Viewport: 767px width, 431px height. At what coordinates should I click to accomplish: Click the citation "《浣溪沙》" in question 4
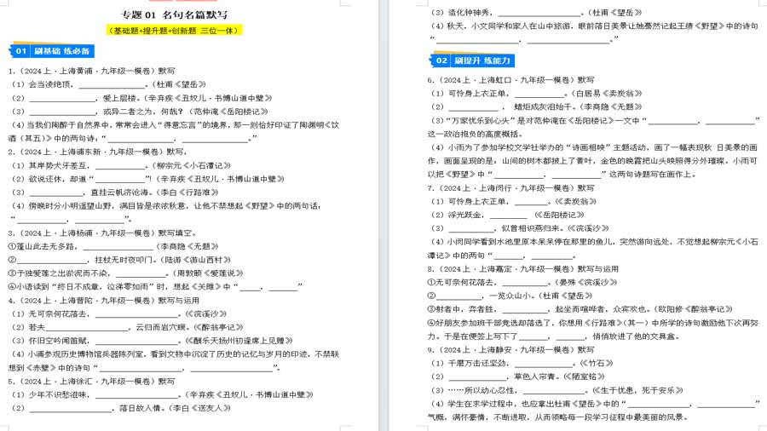point(206,313)
